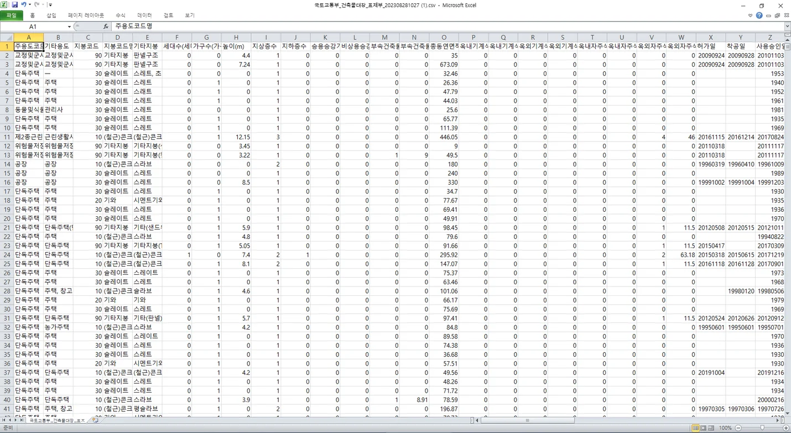Click the Select All corner of the grid

pos(7,37)
